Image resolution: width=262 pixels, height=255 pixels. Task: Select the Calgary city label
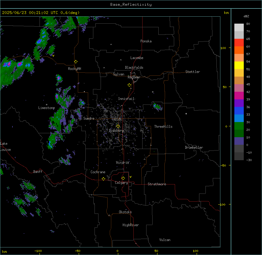point(121,183)
